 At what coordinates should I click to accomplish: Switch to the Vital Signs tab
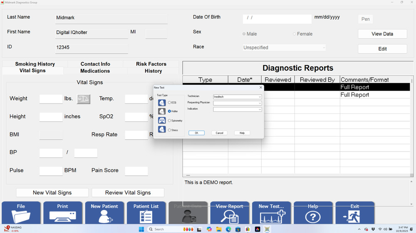point(32,71)
